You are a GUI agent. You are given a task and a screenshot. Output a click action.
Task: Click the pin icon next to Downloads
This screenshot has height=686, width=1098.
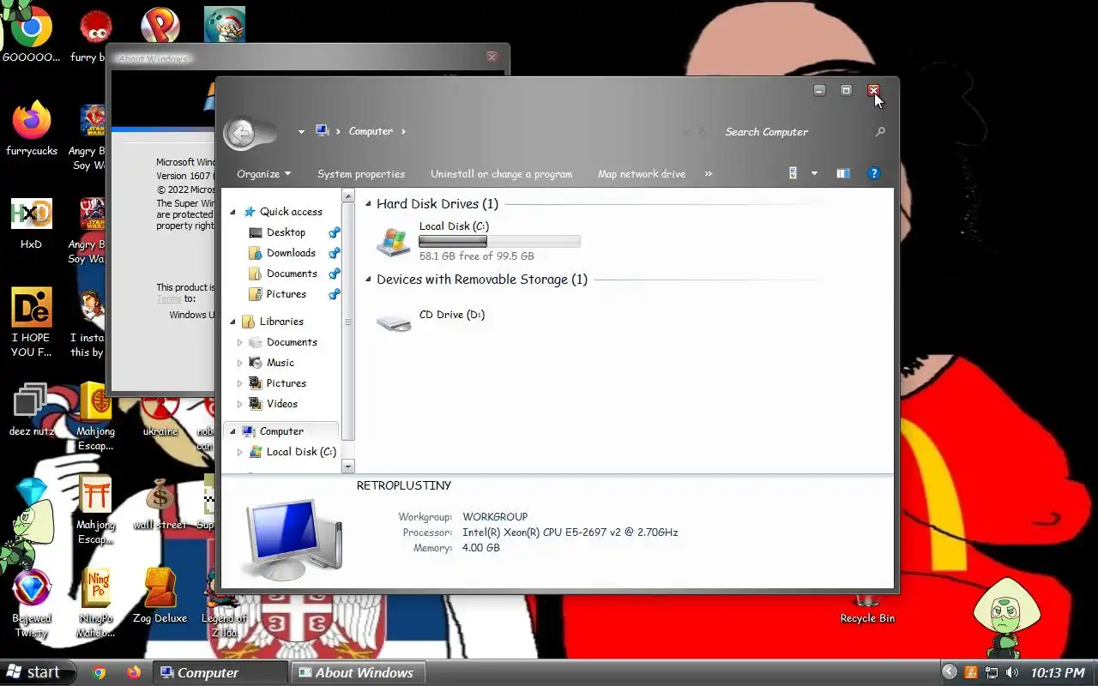pos(335,253)
